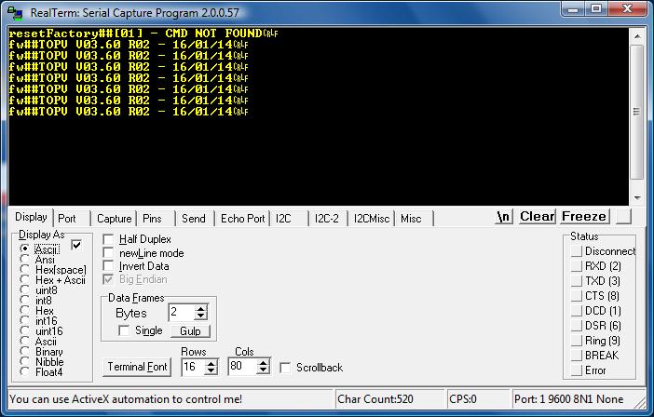Click terminal scrollbar down arrow
The image size is (654, 417).
click(637, 197)
